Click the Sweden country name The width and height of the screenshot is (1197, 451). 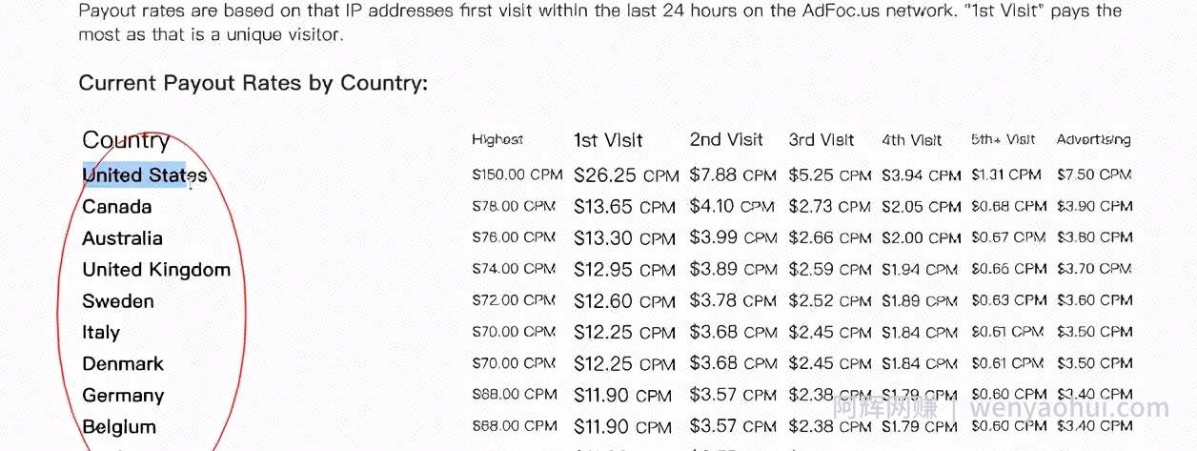(x=118, y=301)
